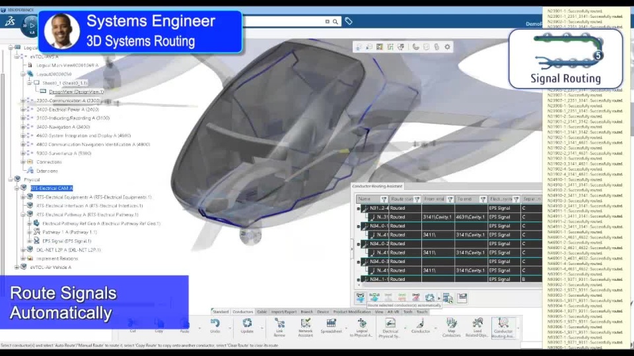The width and height of the screenshot is (634, 356).
Task: Click route selected conductors automatically icon
Action: (361, 298)
